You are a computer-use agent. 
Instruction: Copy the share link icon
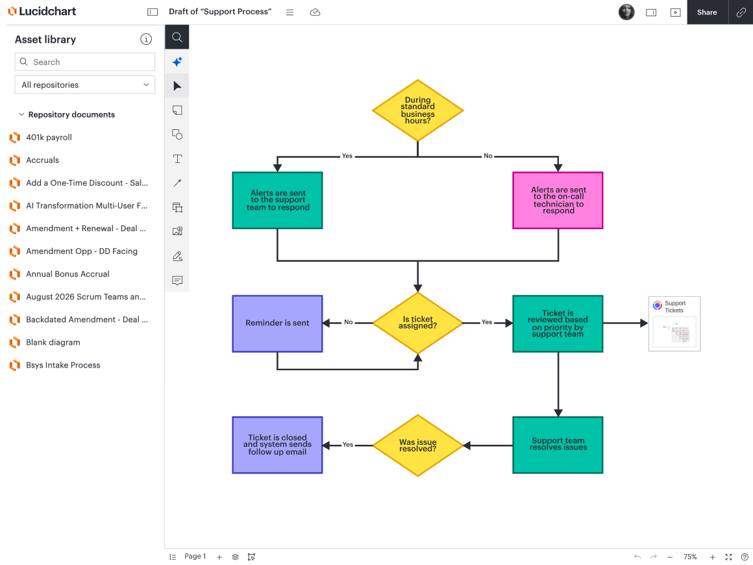[x=741, y=12]
